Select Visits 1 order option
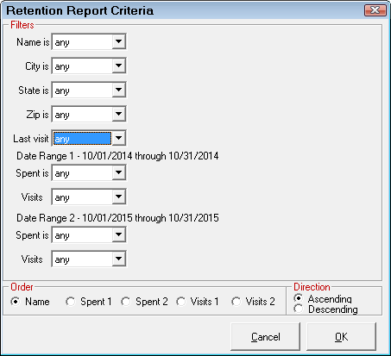 click(x=181, y=302)
